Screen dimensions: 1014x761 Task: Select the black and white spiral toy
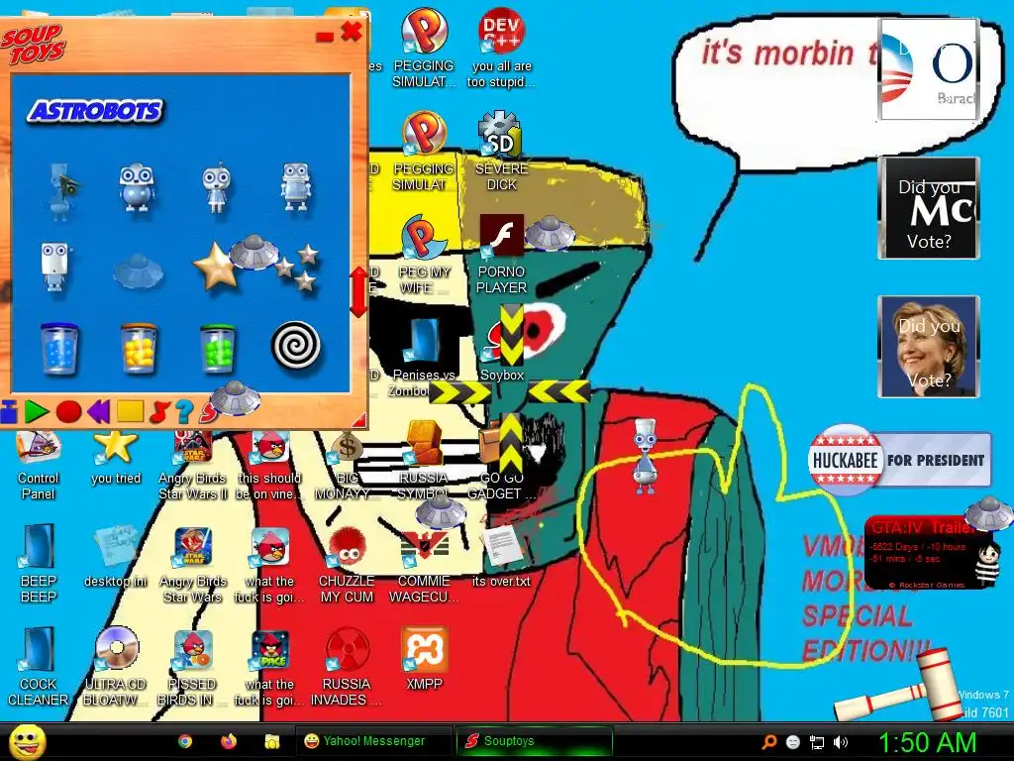(x=295, y=346)
